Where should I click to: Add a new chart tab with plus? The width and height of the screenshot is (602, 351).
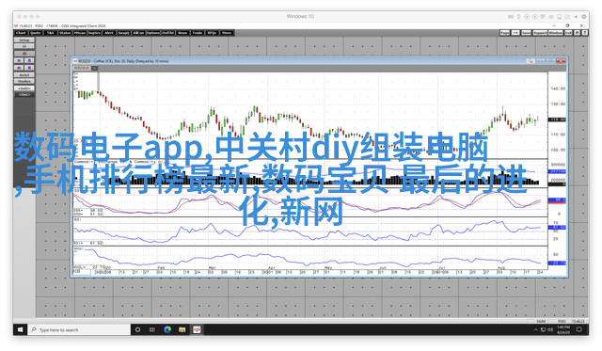click(94, 68)
